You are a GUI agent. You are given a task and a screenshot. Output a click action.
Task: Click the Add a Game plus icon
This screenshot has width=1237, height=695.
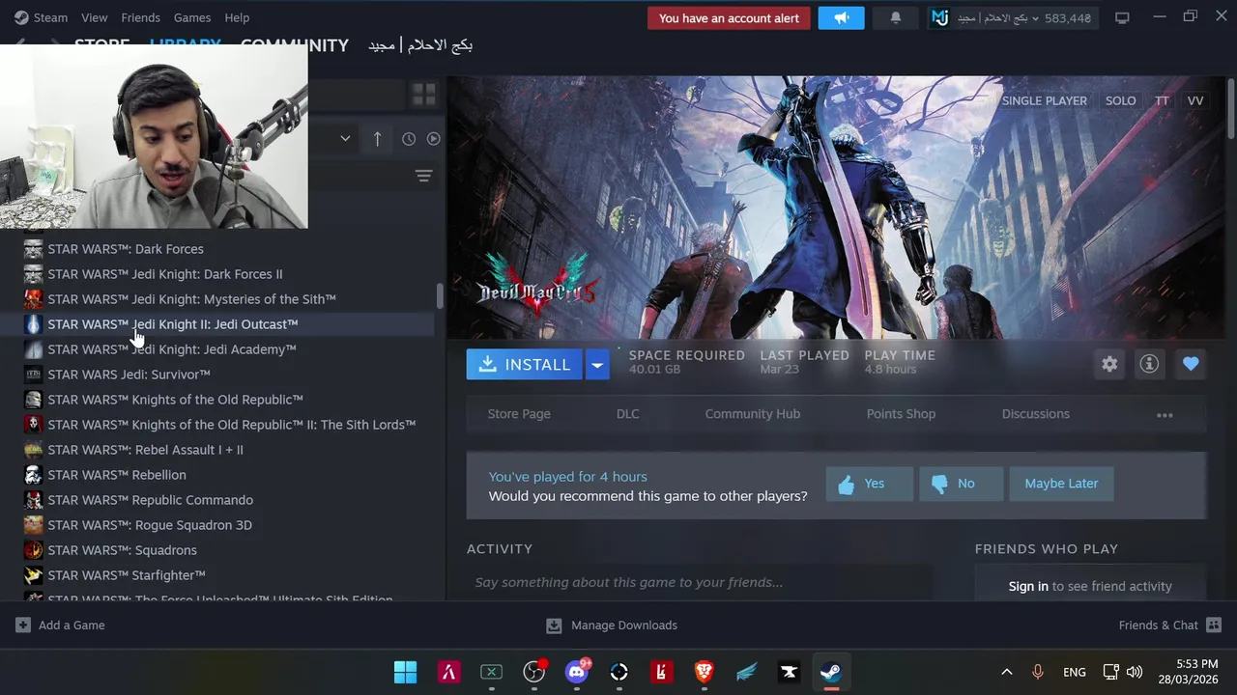coord(23,625)
